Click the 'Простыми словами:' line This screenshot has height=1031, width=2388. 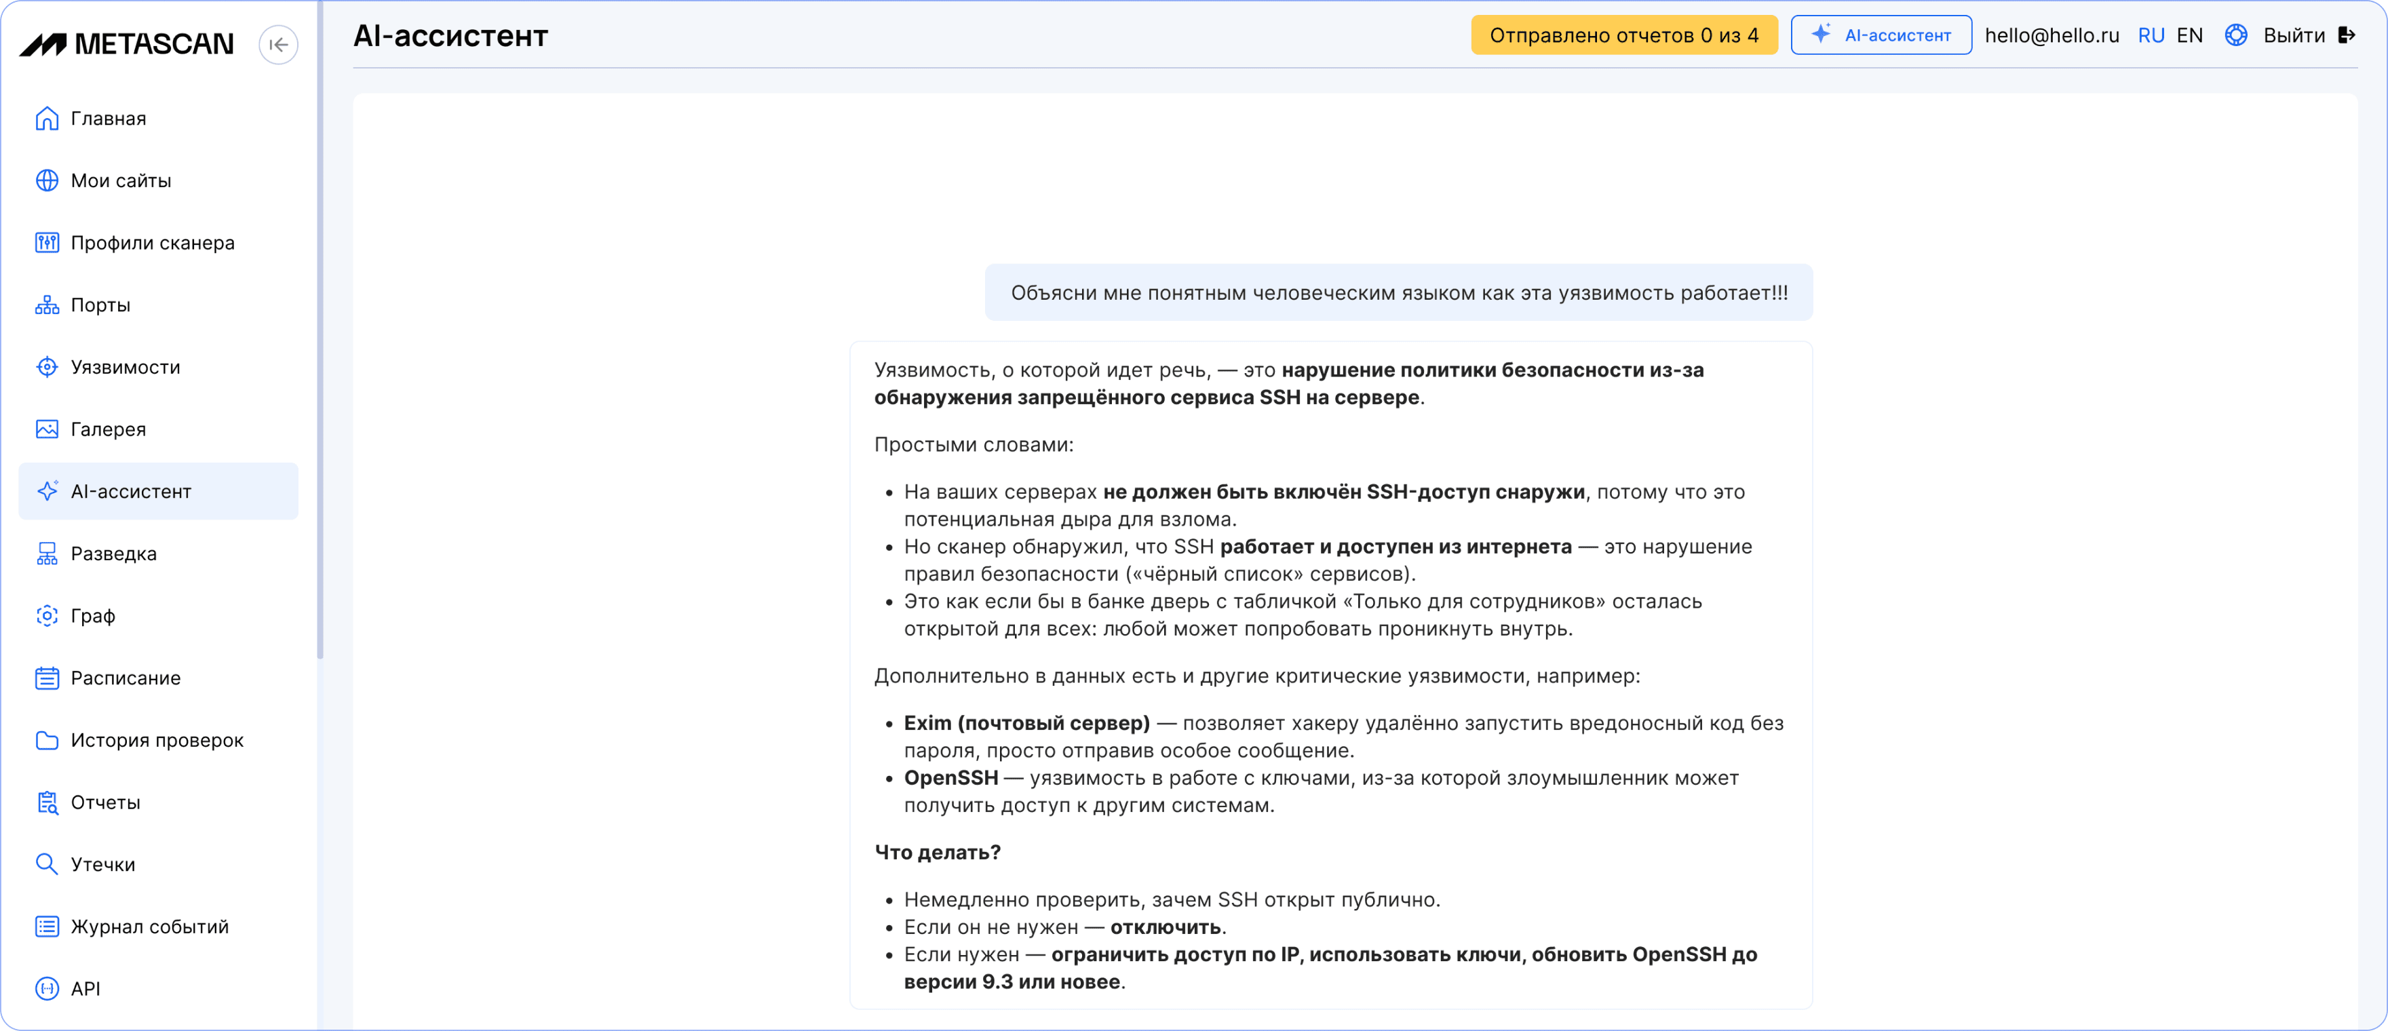pos(974,445)
